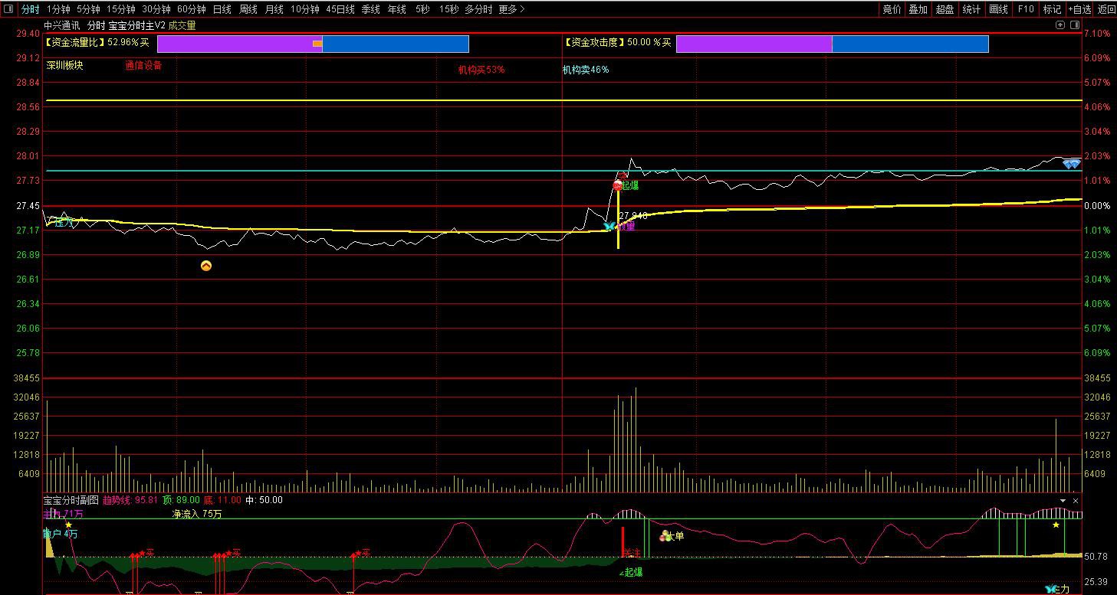This screenshot has height=595, width=1117.
Task: Add stock with +自选
Action: (x=1079, y=9)
